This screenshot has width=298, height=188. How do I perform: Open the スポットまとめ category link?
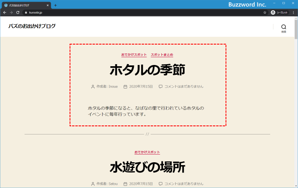[162, 55]
